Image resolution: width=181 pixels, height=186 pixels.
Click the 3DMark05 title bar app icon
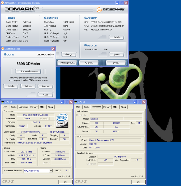coord(2,3)
